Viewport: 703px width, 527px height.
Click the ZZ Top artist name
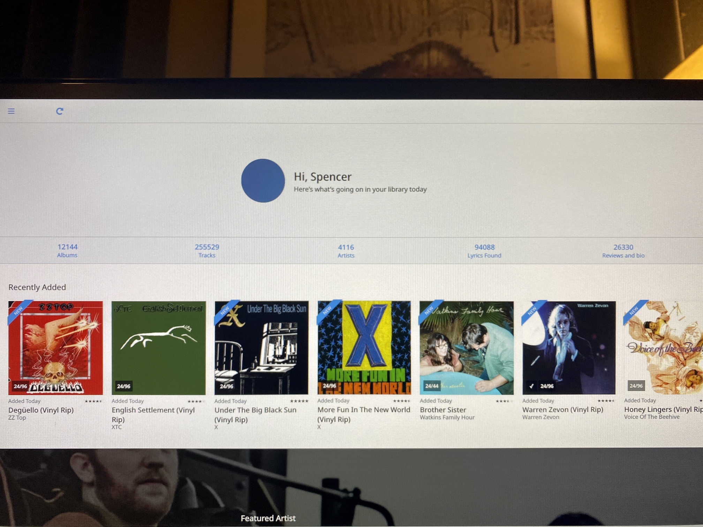(17, 418)
